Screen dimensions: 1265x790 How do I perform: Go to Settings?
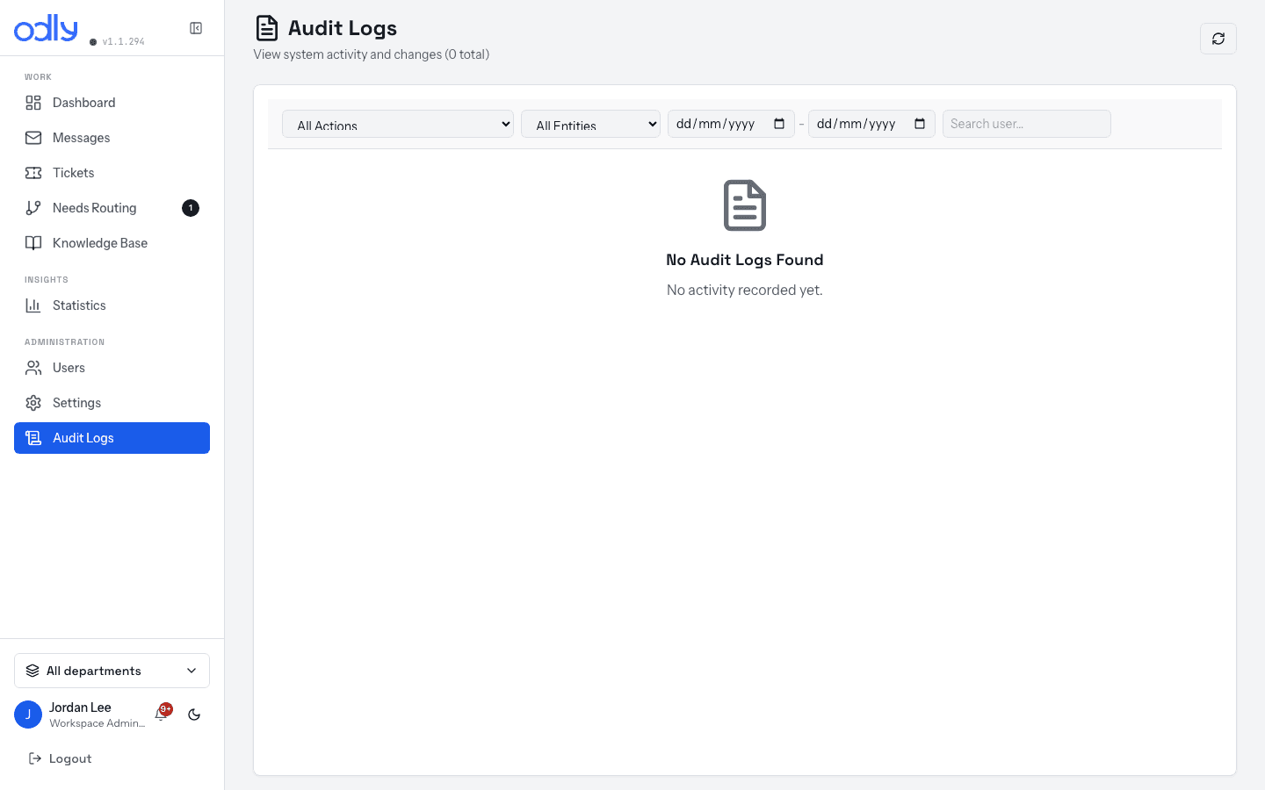(112, 403)
